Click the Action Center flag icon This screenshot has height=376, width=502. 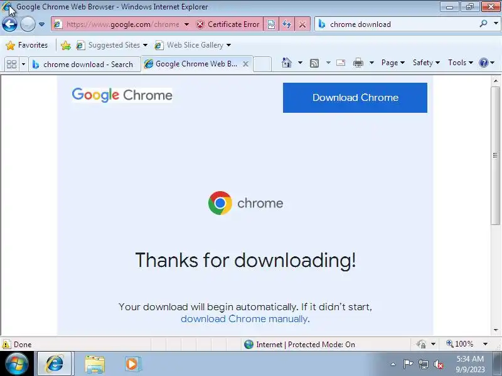[409, 364]
